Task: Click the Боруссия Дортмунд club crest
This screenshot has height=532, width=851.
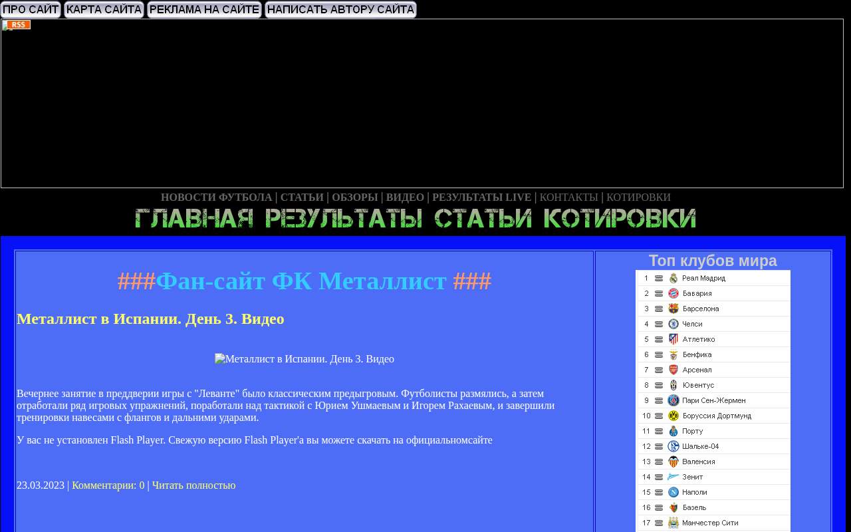Action: (673, 416)
